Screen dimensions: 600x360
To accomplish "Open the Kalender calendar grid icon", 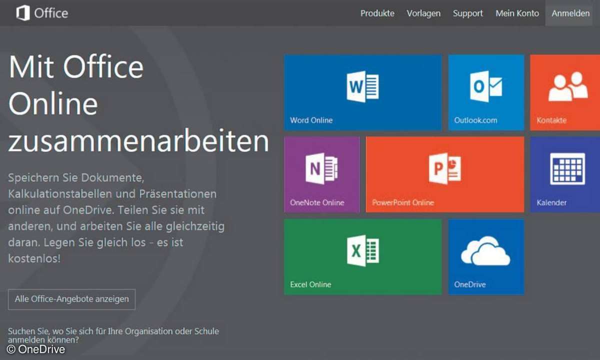I will tap(567, 169).
